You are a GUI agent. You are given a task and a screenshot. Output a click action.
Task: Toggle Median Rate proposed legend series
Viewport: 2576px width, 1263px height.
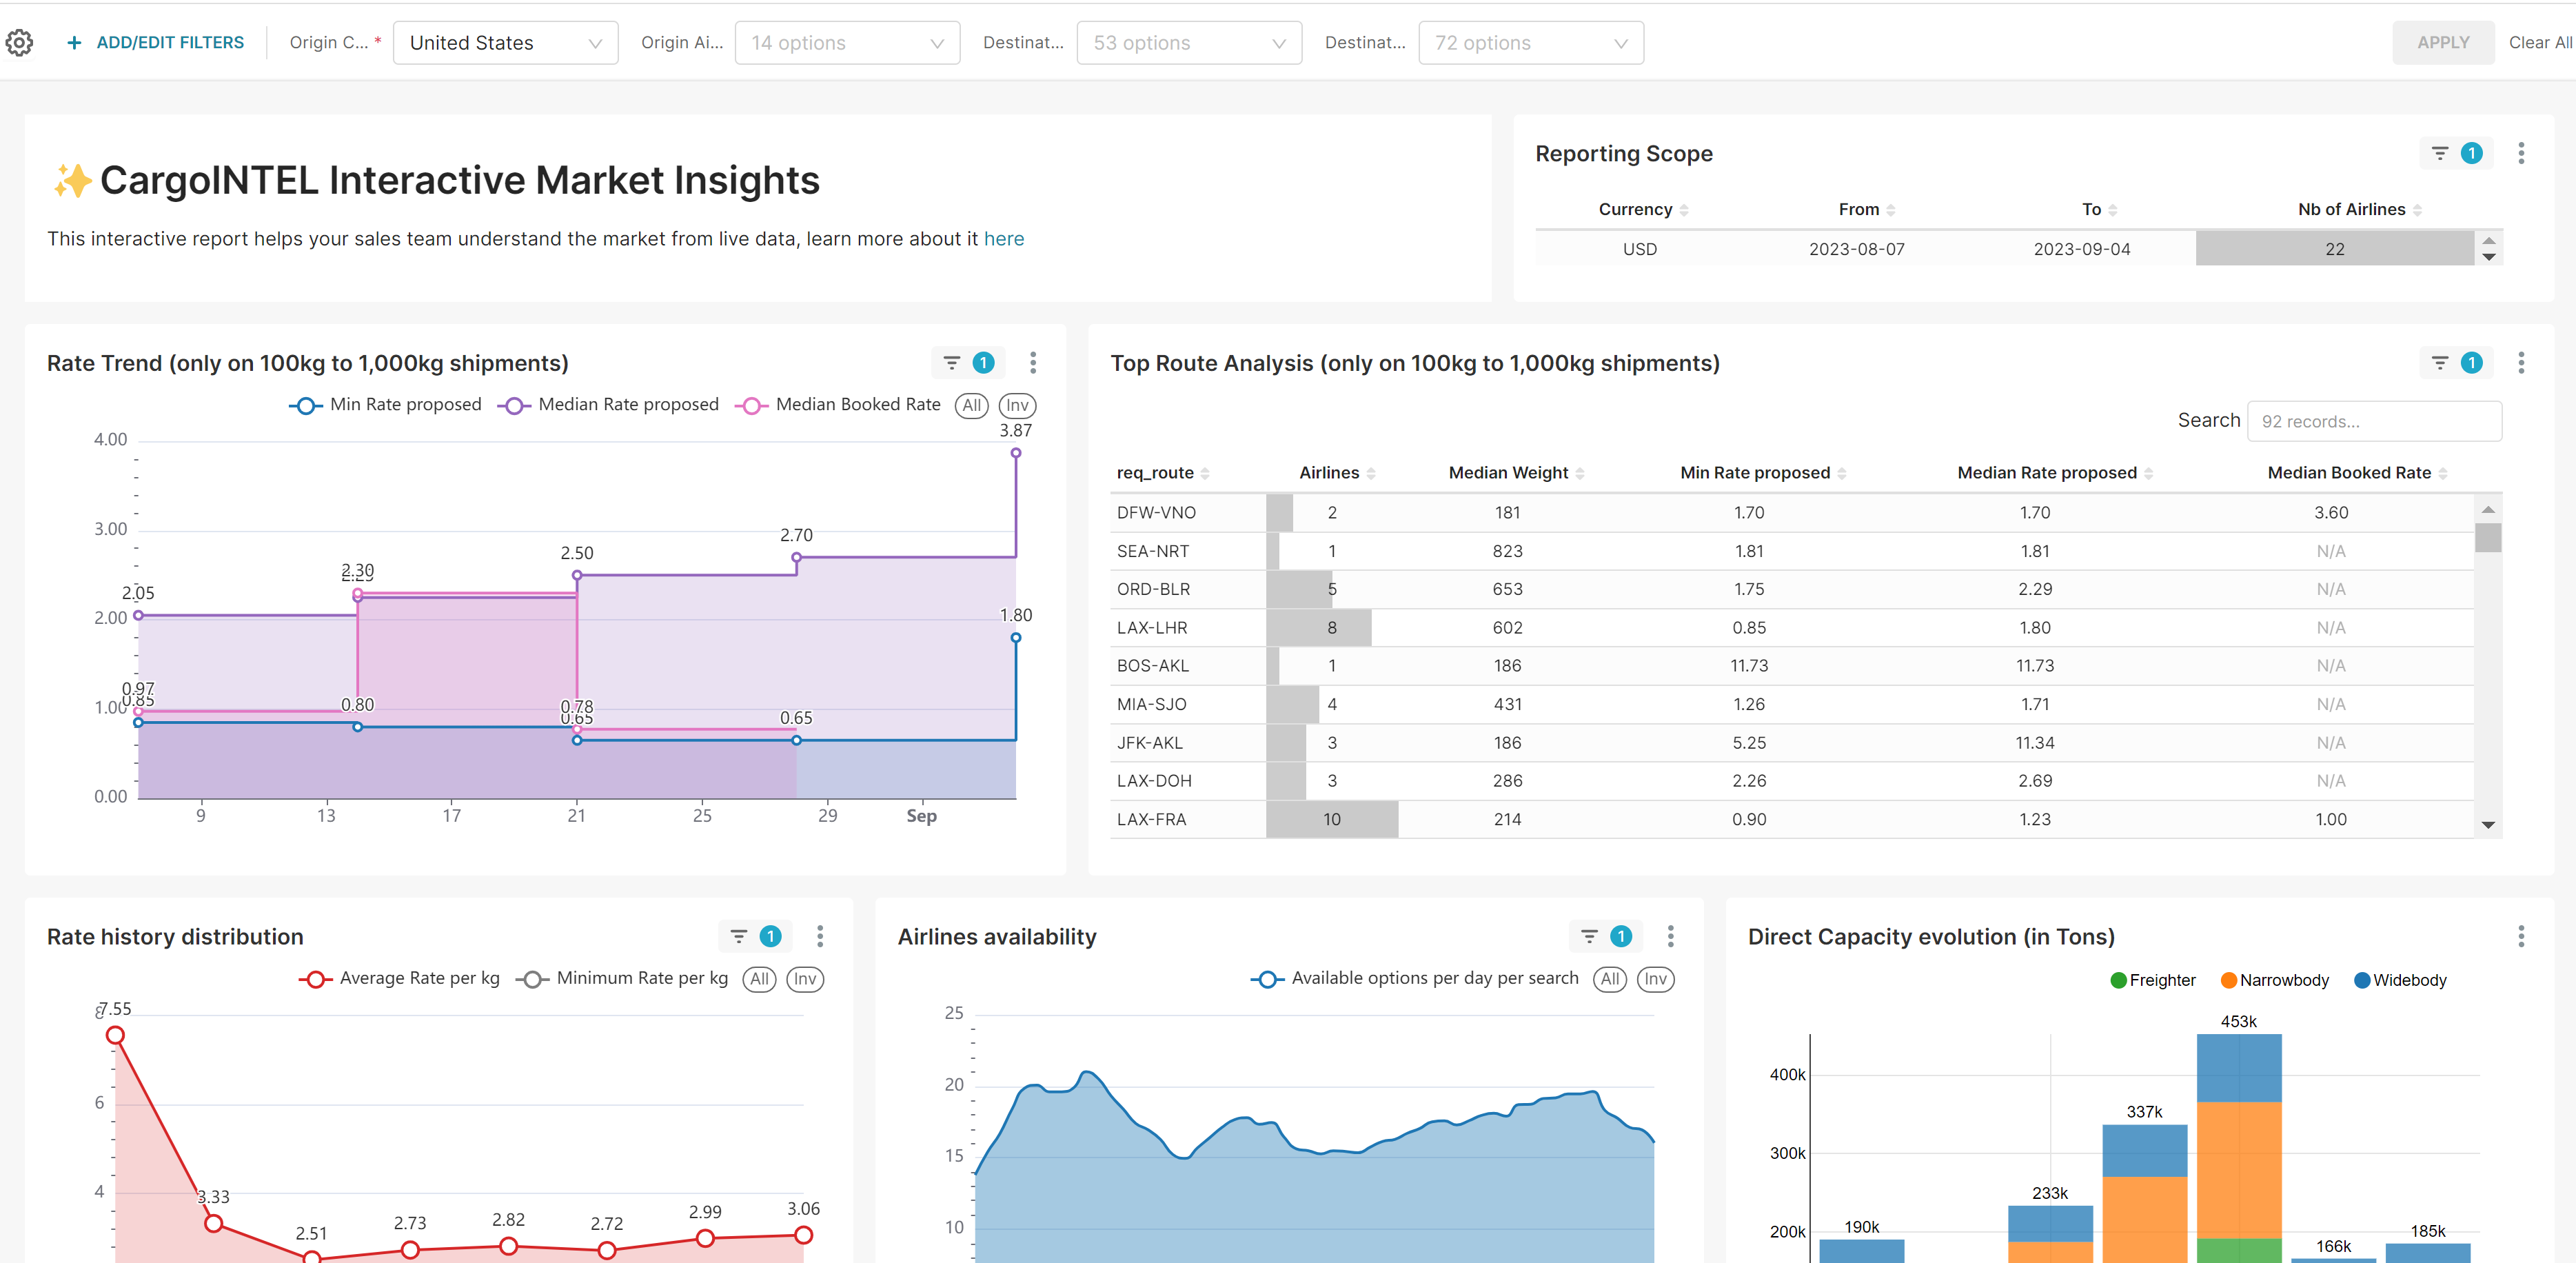608,404
